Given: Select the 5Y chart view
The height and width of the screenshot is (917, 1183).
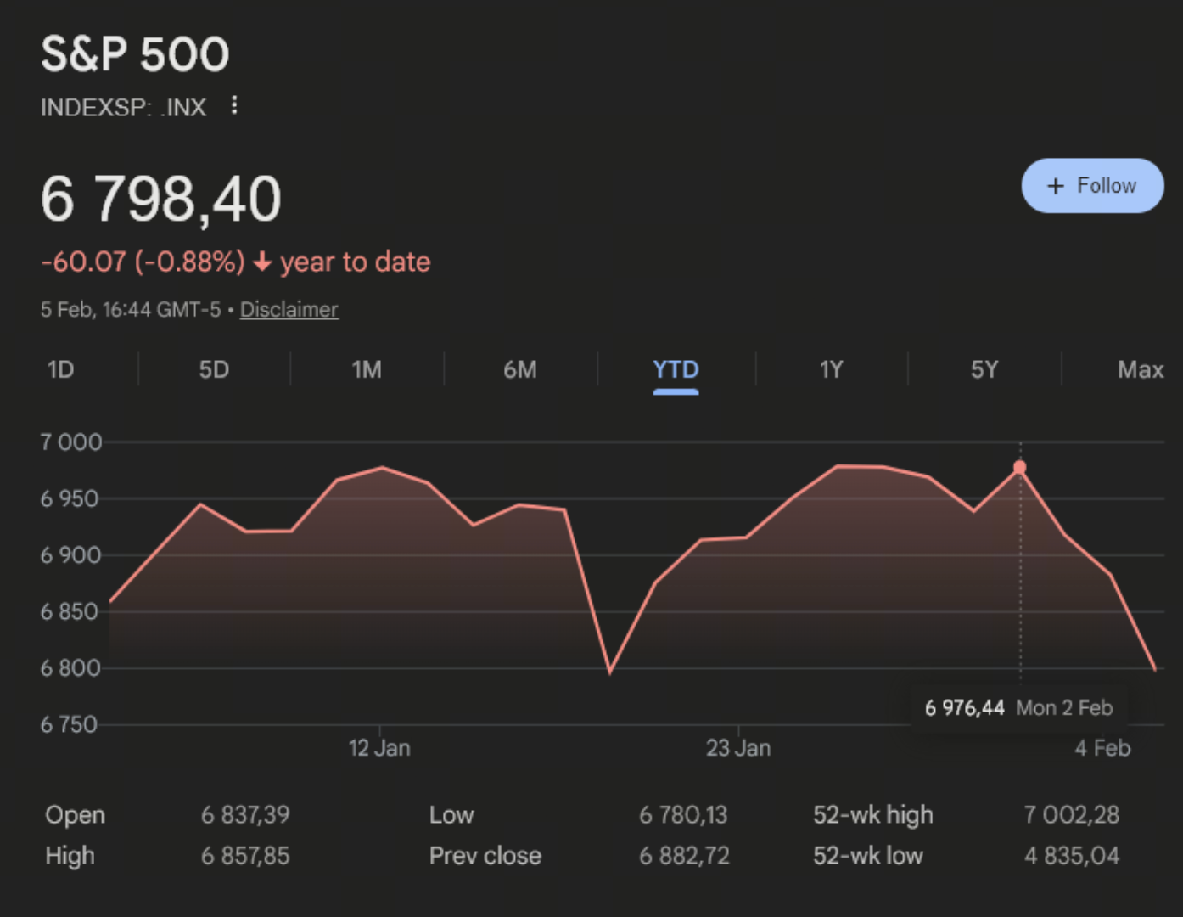Looking at the screenshot, I should point(984,369).
